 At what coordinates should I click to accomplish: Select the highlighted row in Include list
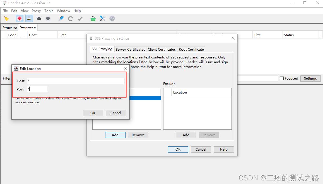coord(145,98)
